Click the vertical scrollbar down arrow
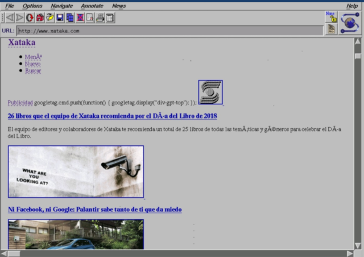 point(358,246)
